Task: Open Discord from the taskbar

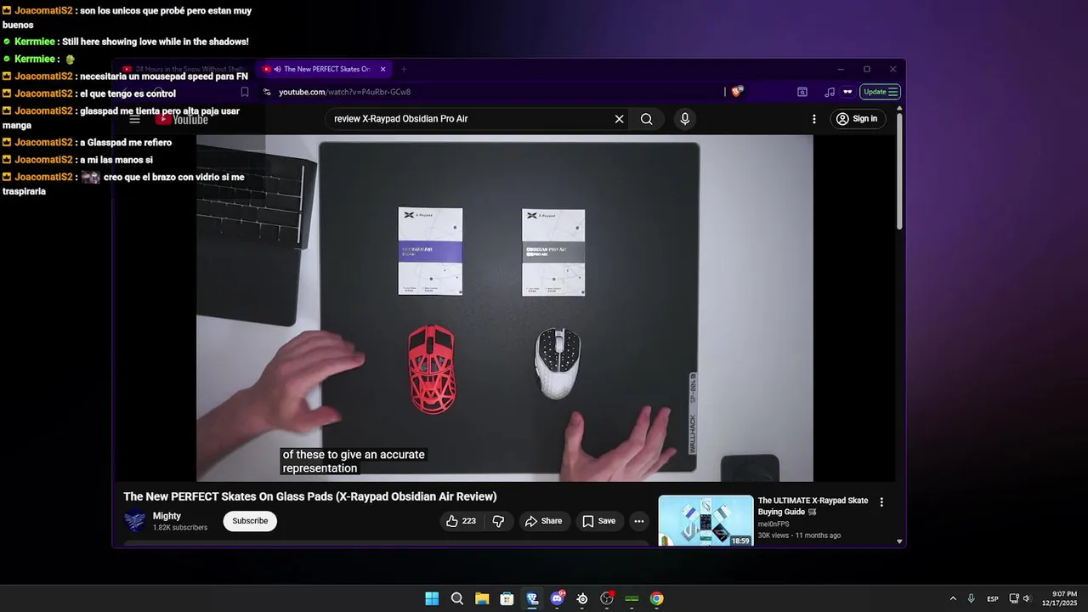Action: pos(558,598)
